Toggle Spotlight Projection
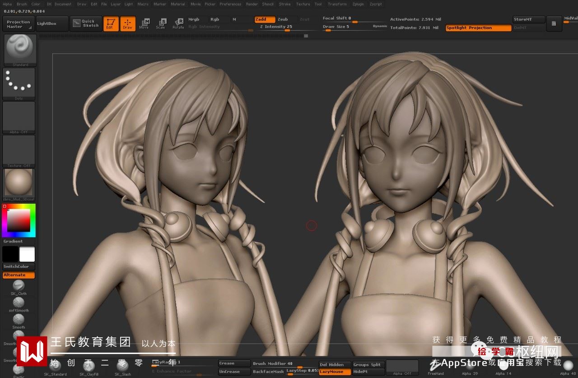 click(x=478, y=28)
